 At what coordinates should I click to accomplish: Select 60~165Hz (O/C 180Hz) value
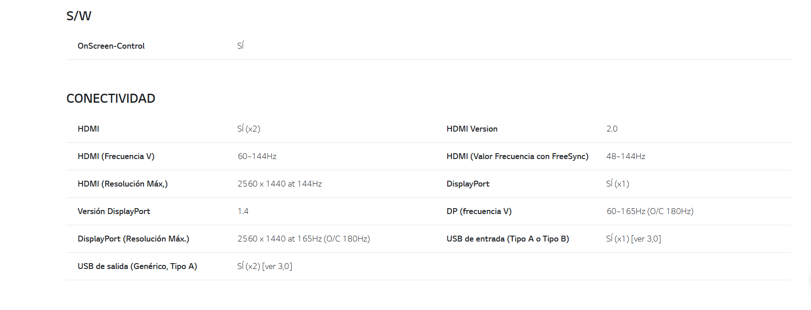click(x=650, y=211)
